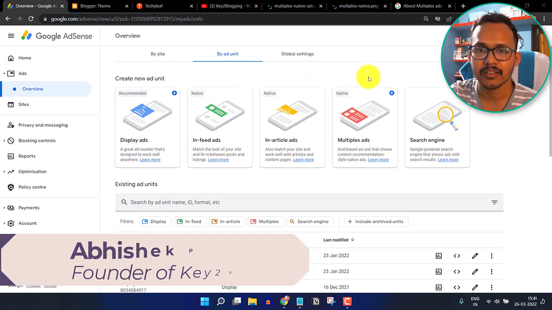Reload the page
Viewport: 552px width, 310px height.
point(31,19)
